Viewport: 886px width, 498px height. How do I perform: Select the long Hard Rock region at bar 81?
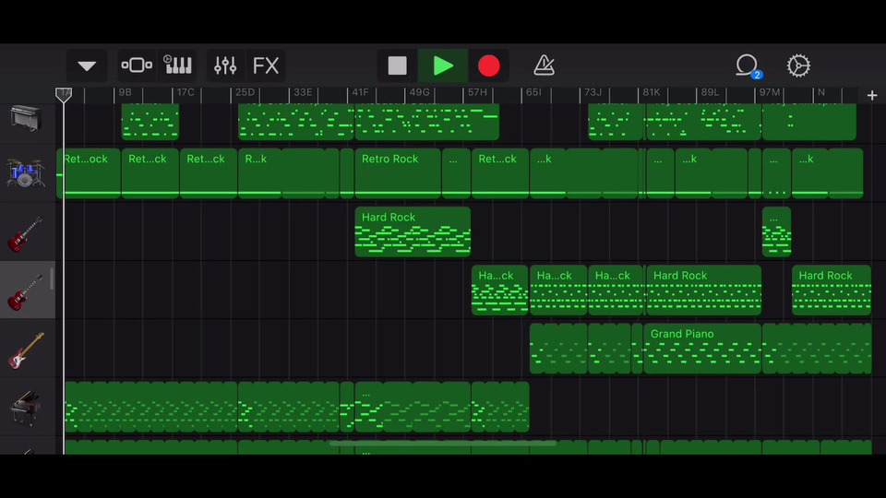point(703,290)
